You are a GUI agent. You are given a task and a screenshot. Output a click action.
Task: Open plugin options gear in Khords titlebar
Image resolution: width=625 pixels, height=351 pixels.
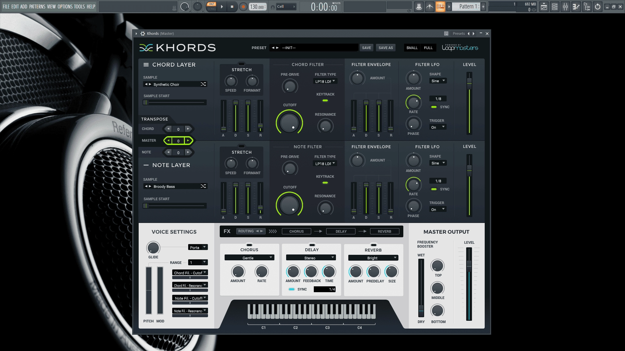click(x=143, y=33)
